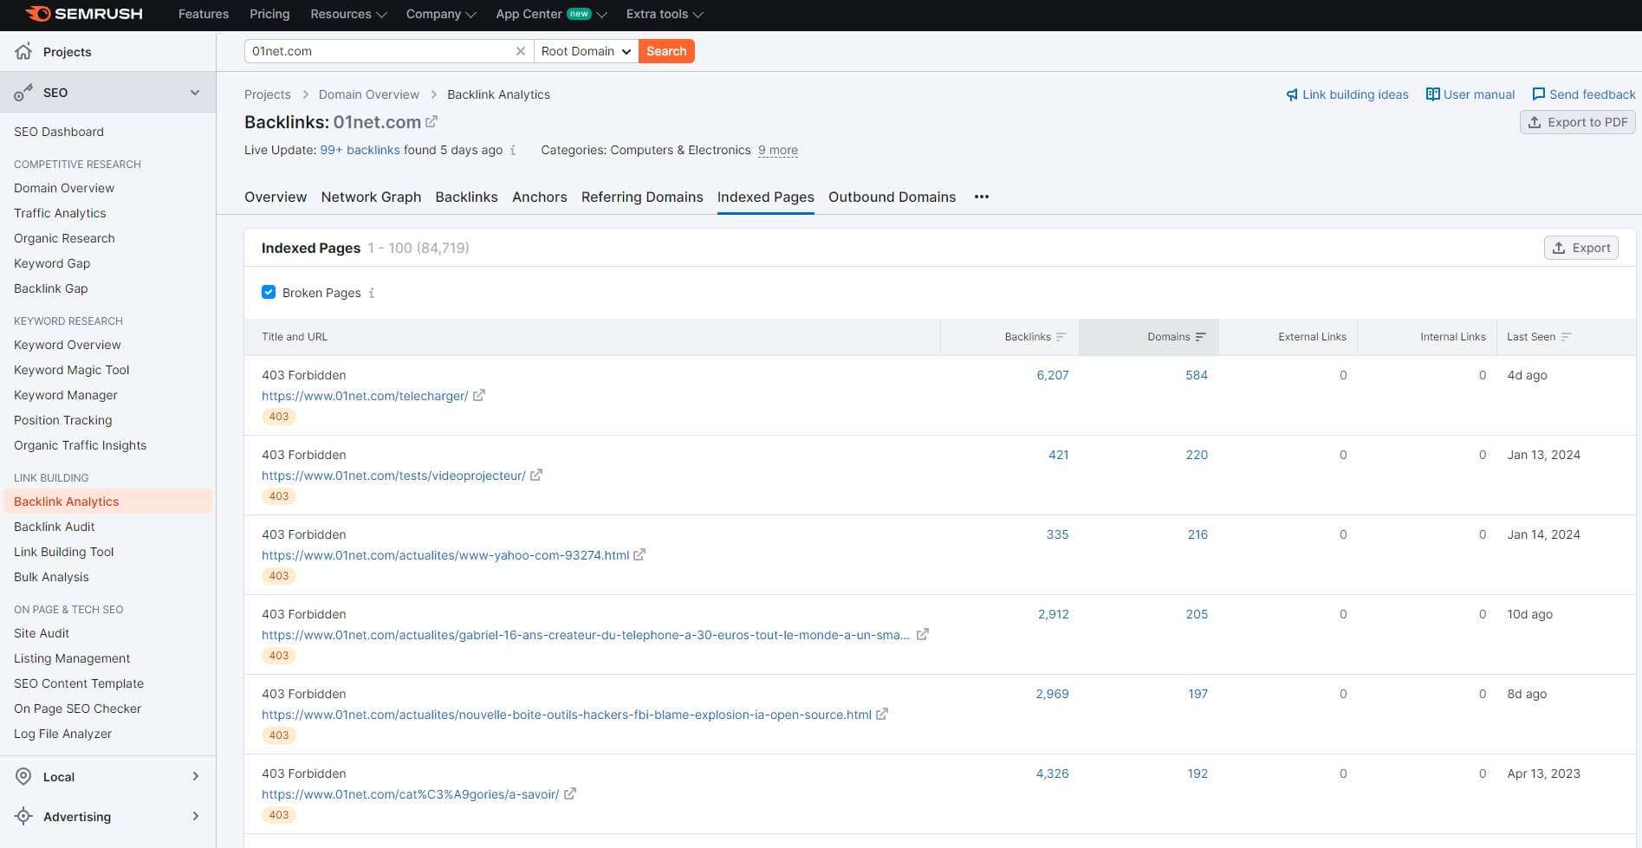Screen dimensions: 1642x848
Task: Click the Advertising target icon
Action: [x=23, y=816]
